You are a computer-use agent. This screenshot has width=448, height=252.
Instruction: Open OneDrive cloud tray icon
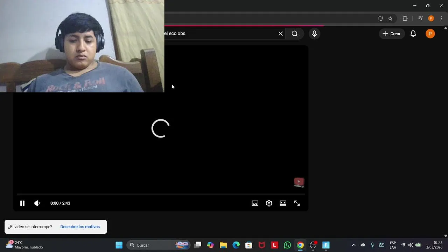click(363, 245)
